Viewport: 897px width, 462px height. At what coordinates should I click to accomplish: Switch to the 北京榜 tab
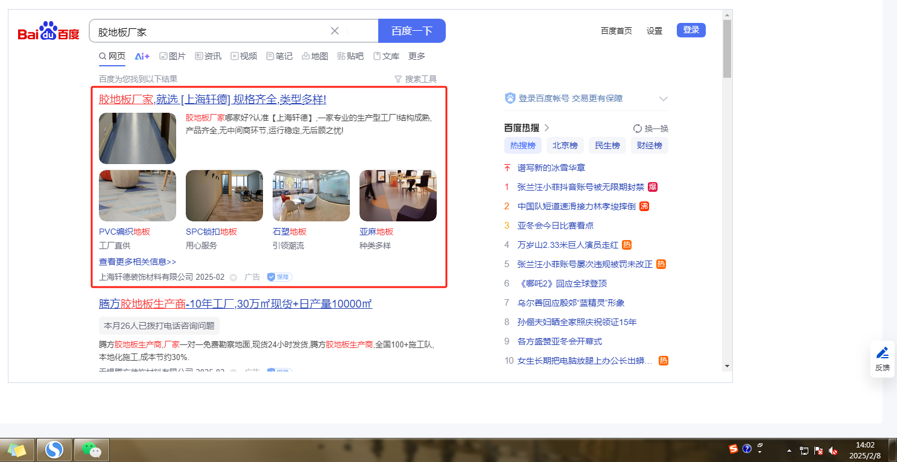pyautogui.click(x=565, y=145)
